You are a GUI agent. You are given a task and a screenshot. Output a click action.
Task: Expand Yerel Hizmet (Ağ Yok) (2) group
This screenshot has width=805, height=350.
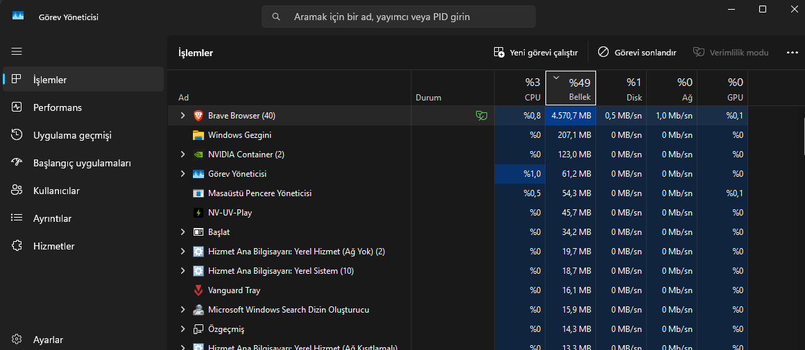[183, 252]
